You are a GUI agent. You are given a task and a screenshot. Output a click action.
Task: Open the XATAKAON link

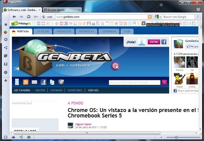click(56, 90)
